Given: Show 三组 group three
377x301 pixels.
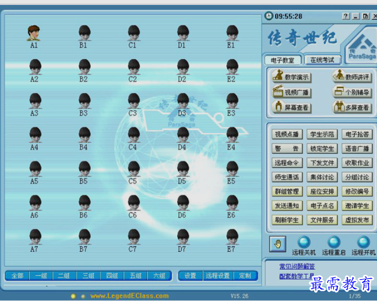Looking at the screenshot, I should [88, 275].
